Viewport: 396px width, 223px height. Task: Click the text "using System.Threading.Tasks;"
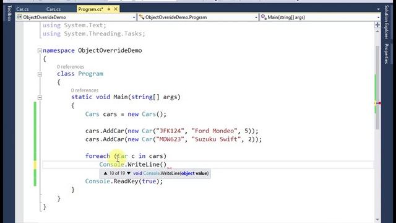click(94, 33)
